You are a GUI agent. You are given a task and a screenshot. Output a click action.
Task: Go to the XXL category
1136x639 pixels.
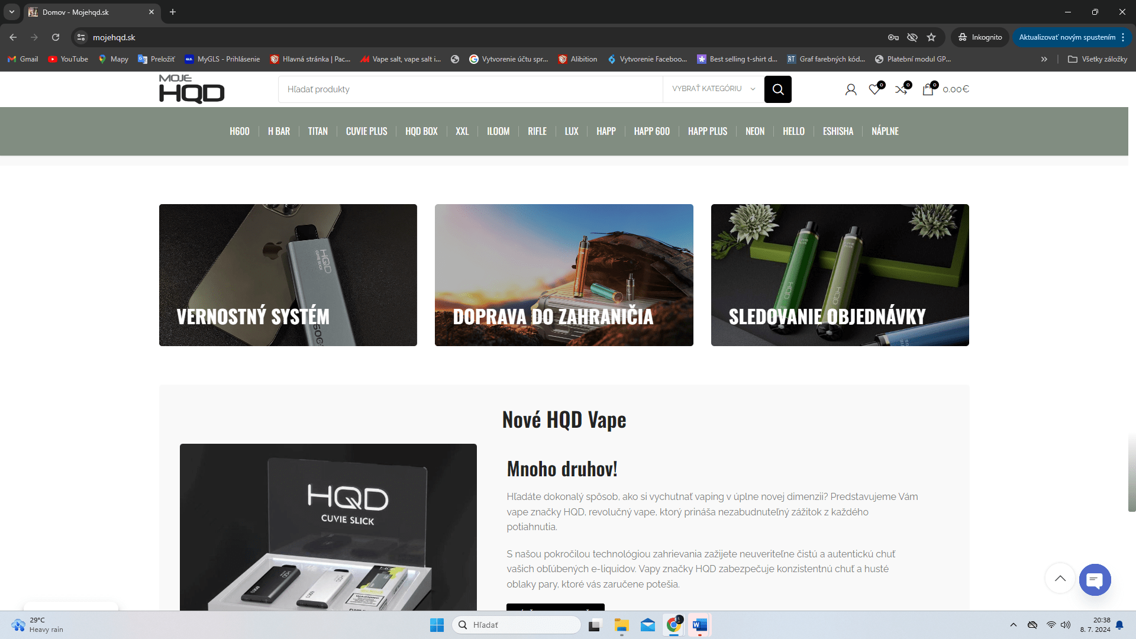(x=462, y=131)
